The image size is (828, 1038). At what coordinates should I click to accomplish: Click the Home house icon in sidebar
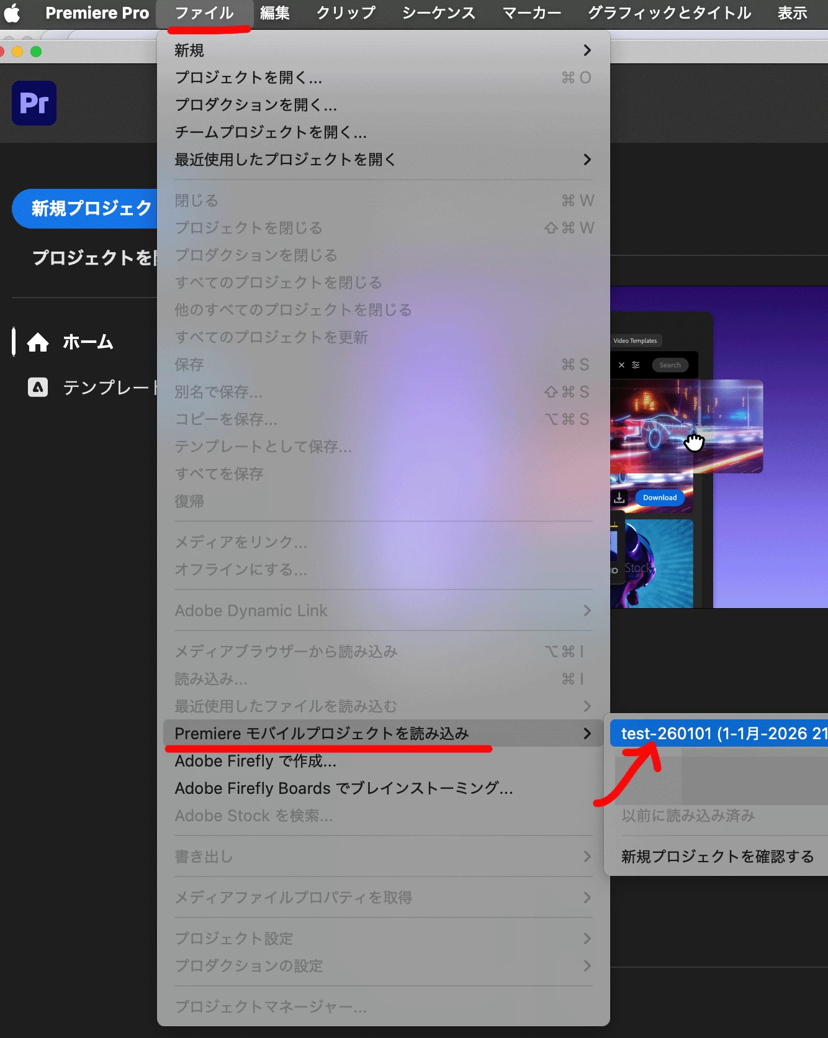pyautogui.click(x=38, y=342)
